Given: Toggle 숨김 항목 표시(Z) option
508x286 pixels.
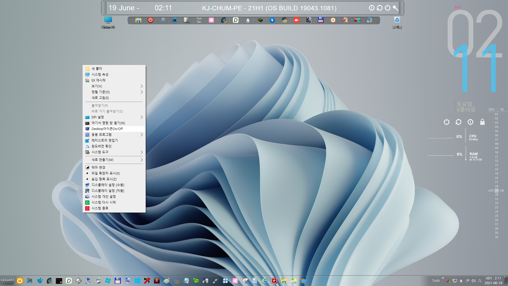Looking at the screenshot, I should click(x=114, y=179).
